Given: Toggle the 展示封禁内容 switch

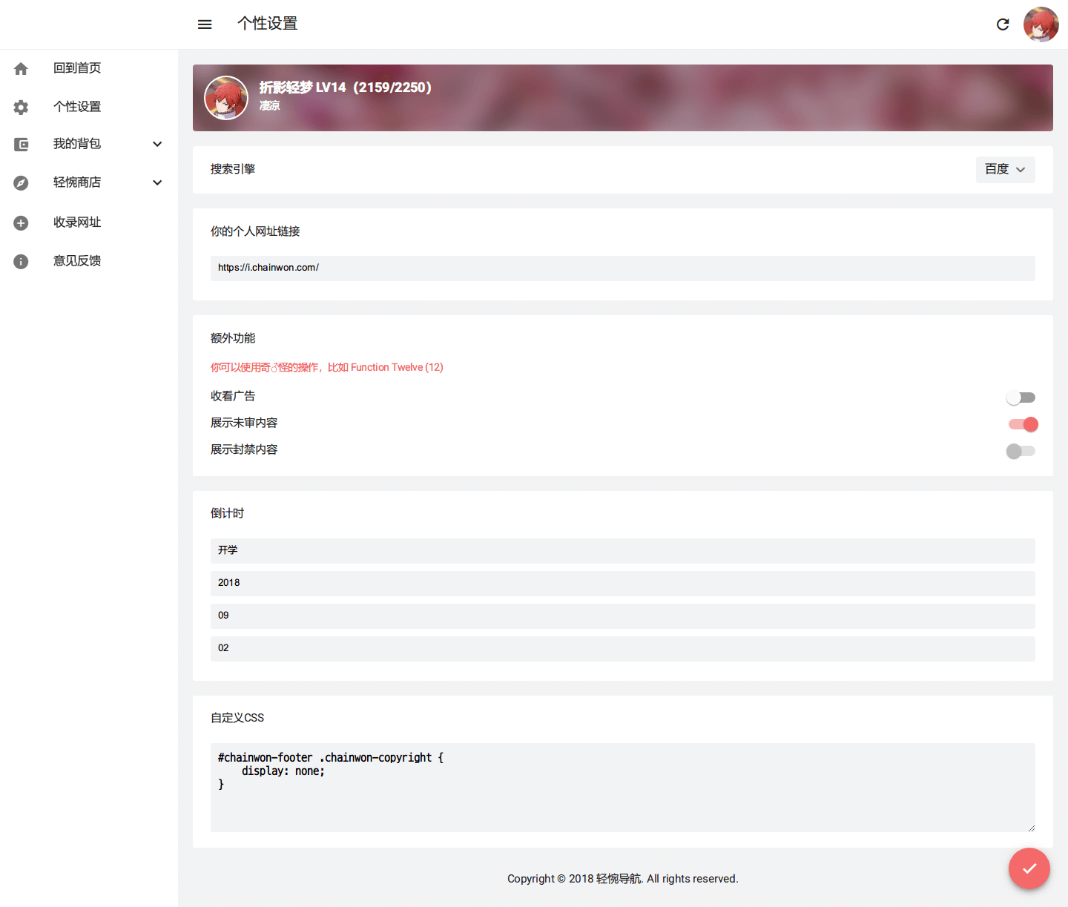Looking at the screenshot, I should (1021, 451).
